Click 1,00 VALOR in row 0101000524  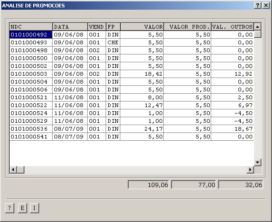[x=142, y=113]
